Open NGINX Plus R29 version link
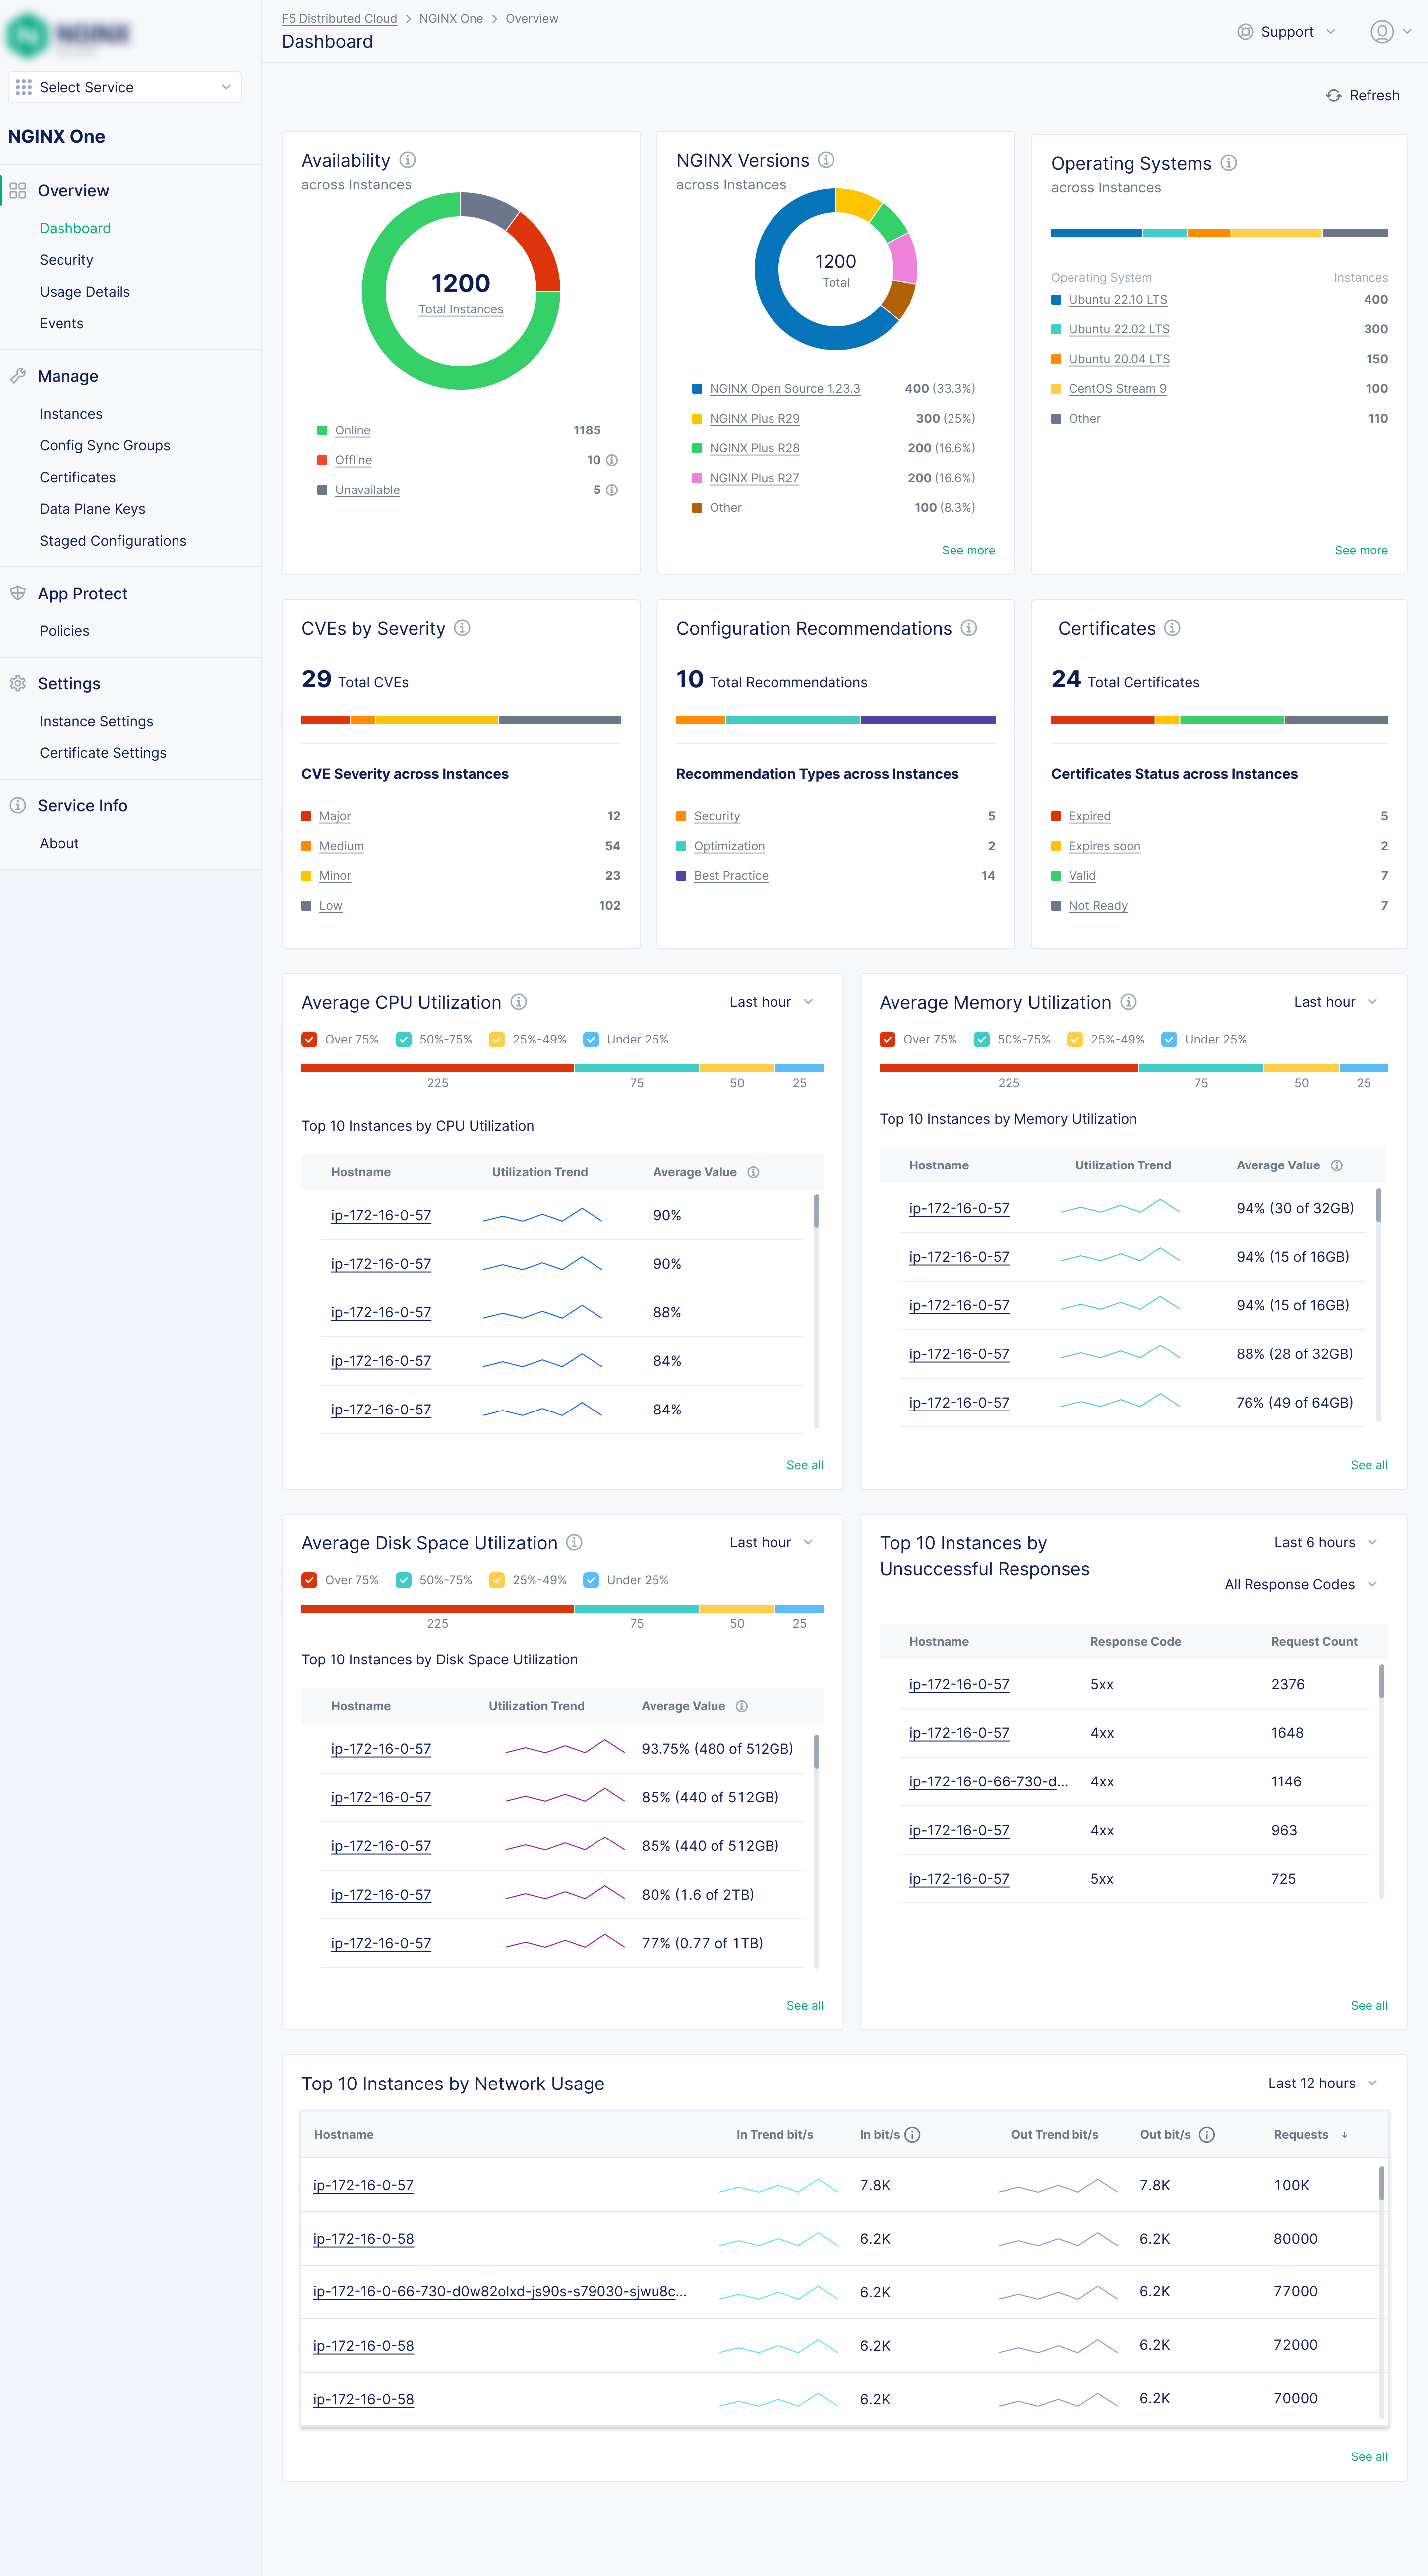 [x=754, y=418]
